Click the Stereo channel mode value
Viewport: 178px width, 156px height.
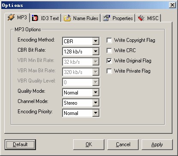(x=71, y=103)
